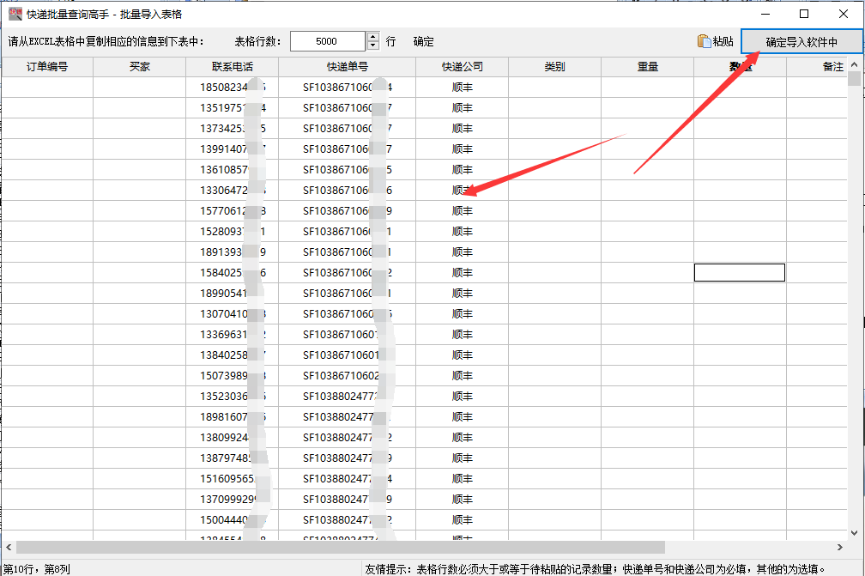Screen dimensions: 865x576
Task: Select the 类别 column header
Action: tap(554, 65)
